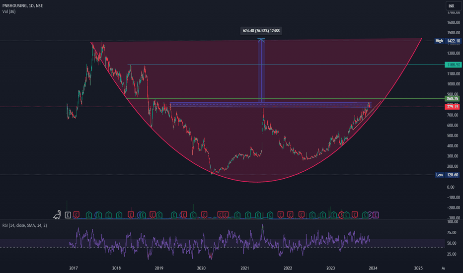Click the -200.00 price axis value
The image size is (463, 273).
tap(453, 207)
